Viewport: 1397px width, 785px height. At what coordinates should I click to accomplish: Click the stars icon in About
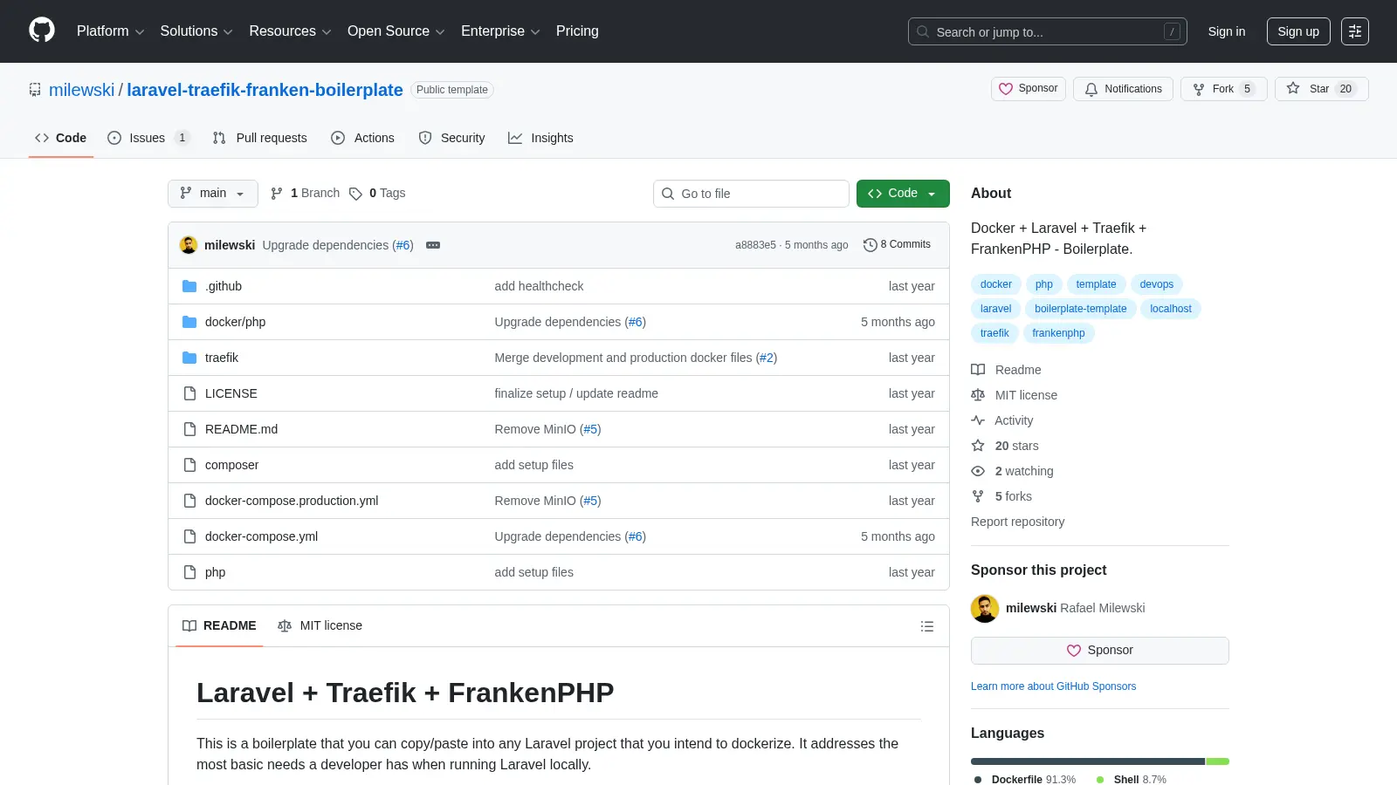(x=978, y=446)
